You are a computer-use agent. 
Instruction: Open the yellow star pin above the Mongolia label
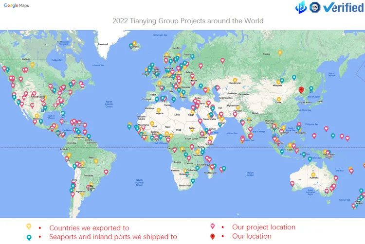point(278,82)
